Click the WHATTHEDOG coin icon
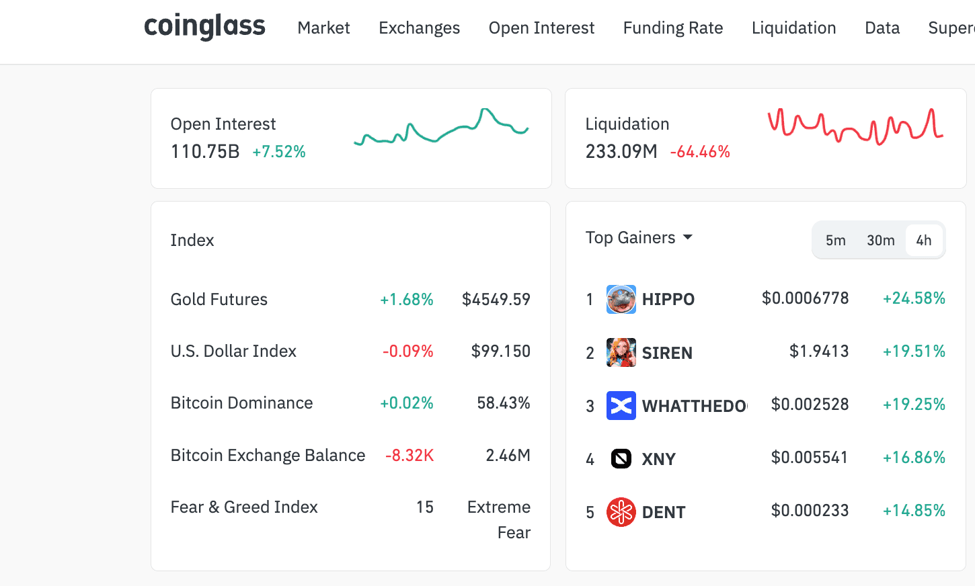975x586 pixels. (x=621, y=405)
